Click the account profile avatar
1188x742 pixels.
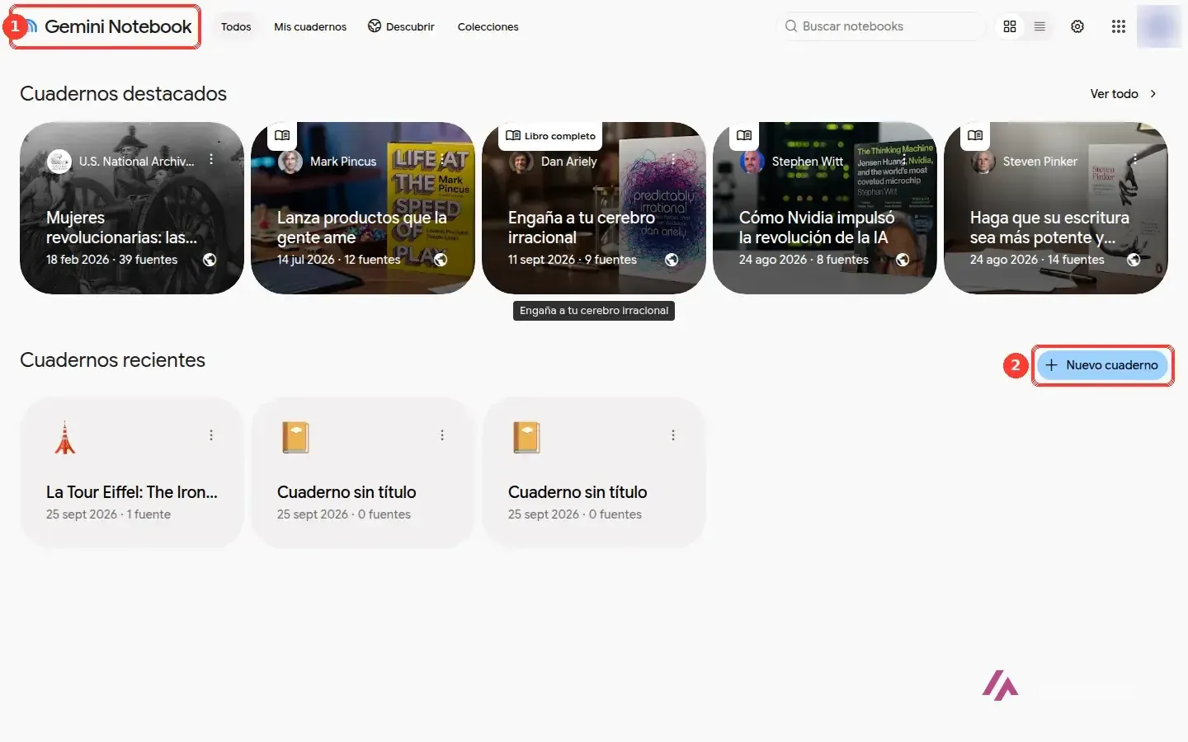click(x=1159, y=26)
